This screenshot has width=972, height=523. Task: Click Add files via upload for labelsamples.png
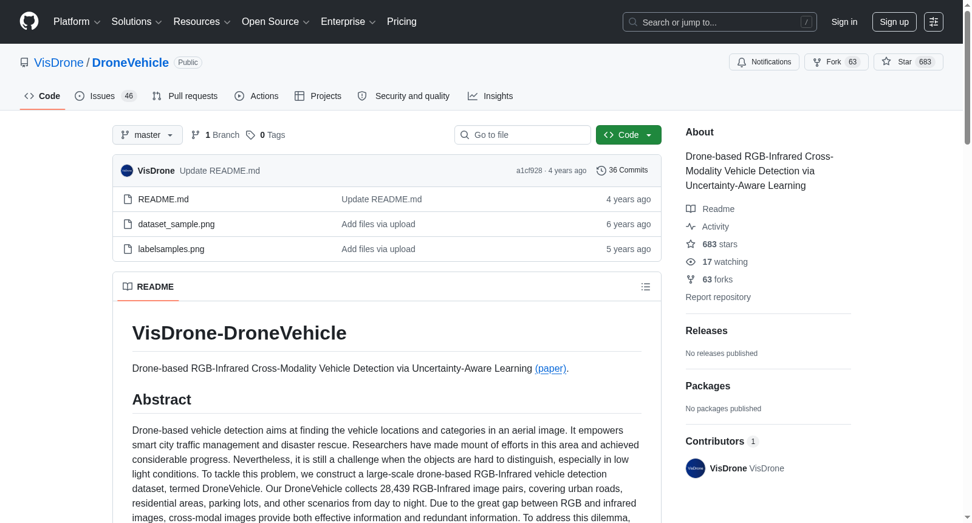pos(378,249)
